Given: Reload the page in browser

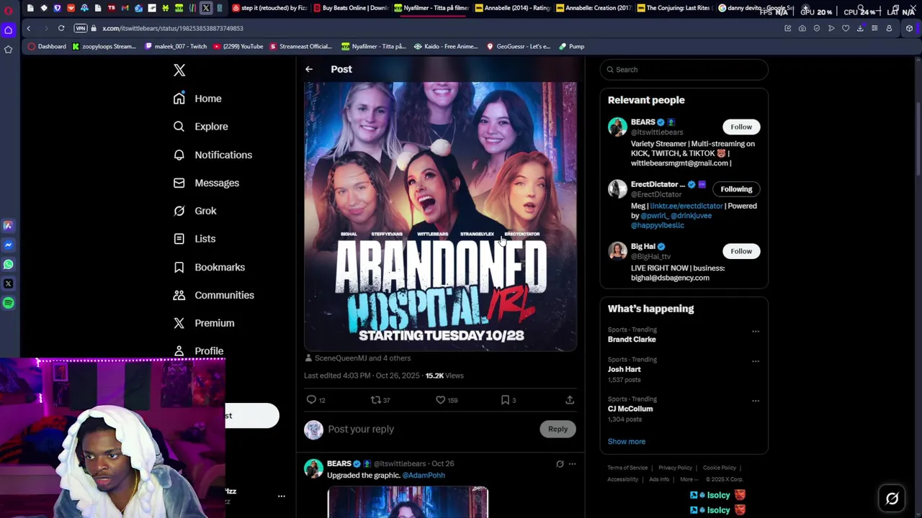Looking at the screenshot, I should click(61, 28).
